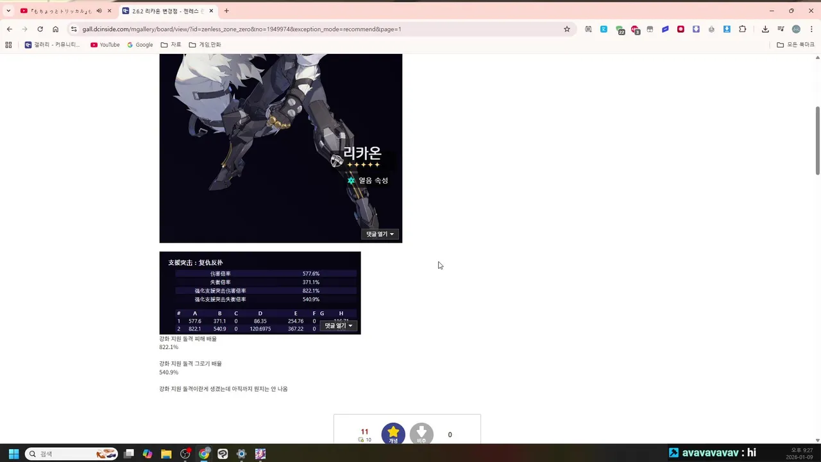Screen dimensions: 821x462
Task: Open a new browser tab
Action: click(226, 11)
